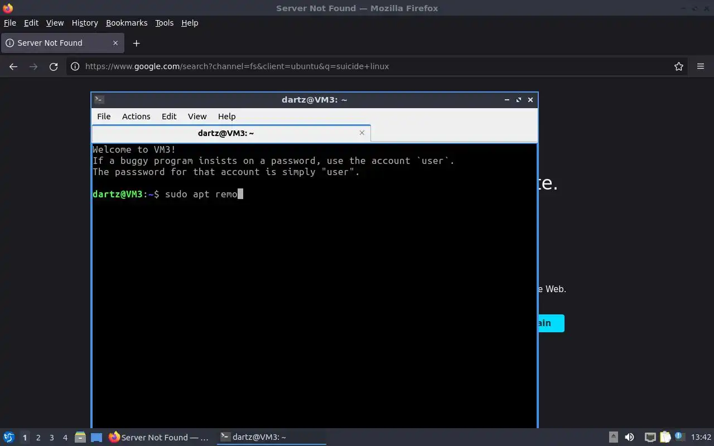Open a new tab with the plus button

tap(136, 43)
